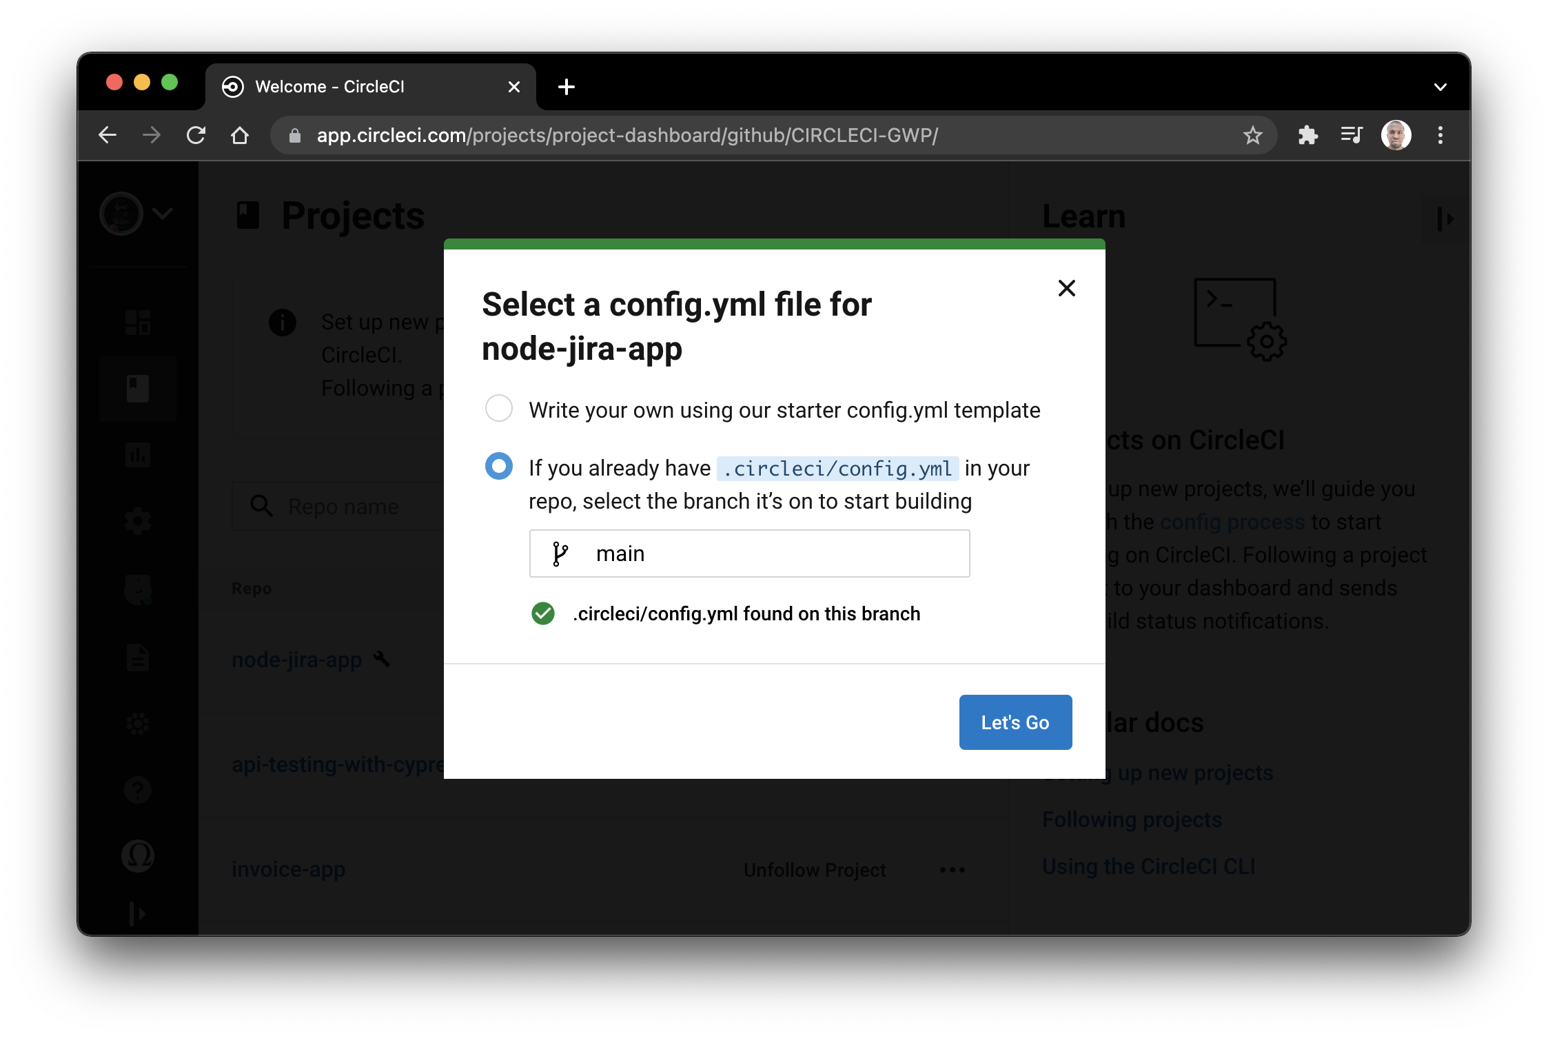Navigate back with the back arrow
1548x1038 pixels.
(x=108, y=135)
